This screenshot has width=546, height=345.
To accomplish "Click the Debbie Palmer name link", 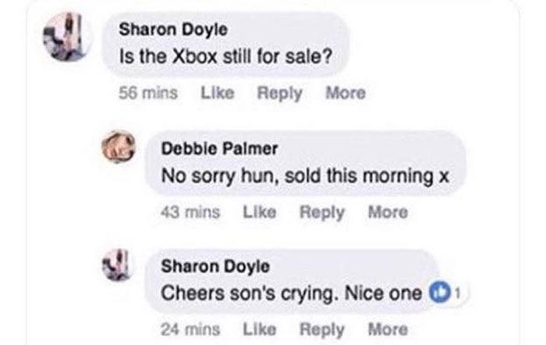I will tap(219, 149).
